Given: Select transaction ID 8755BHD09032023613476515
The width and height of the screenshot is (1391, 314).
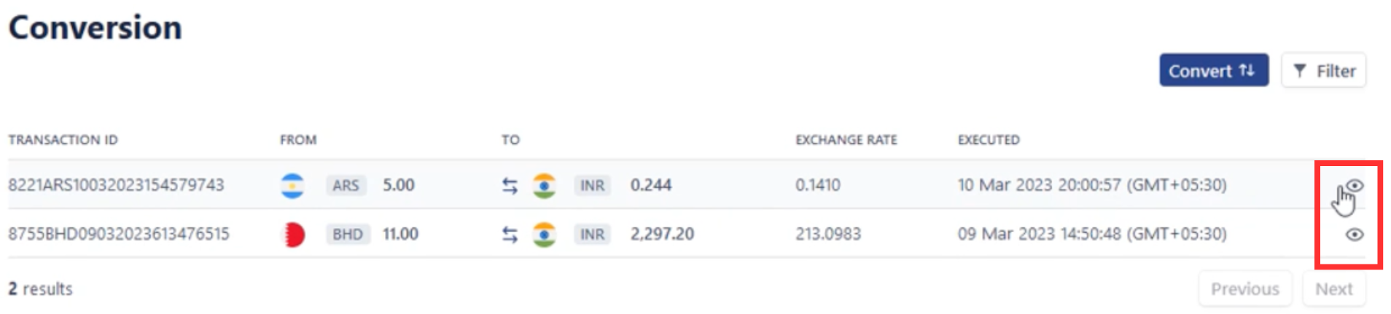Looking at the screenshot, I should 118,234.
